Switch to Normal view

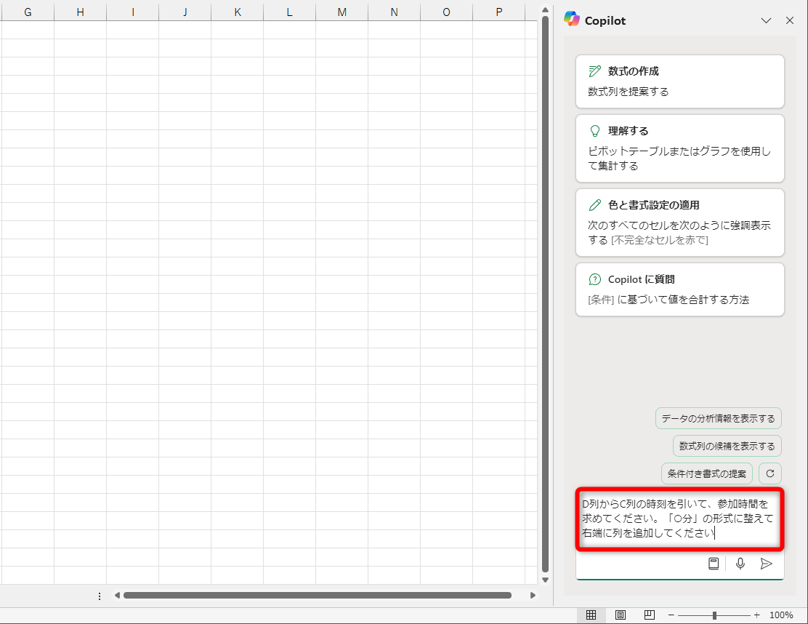tap(591, 615)
